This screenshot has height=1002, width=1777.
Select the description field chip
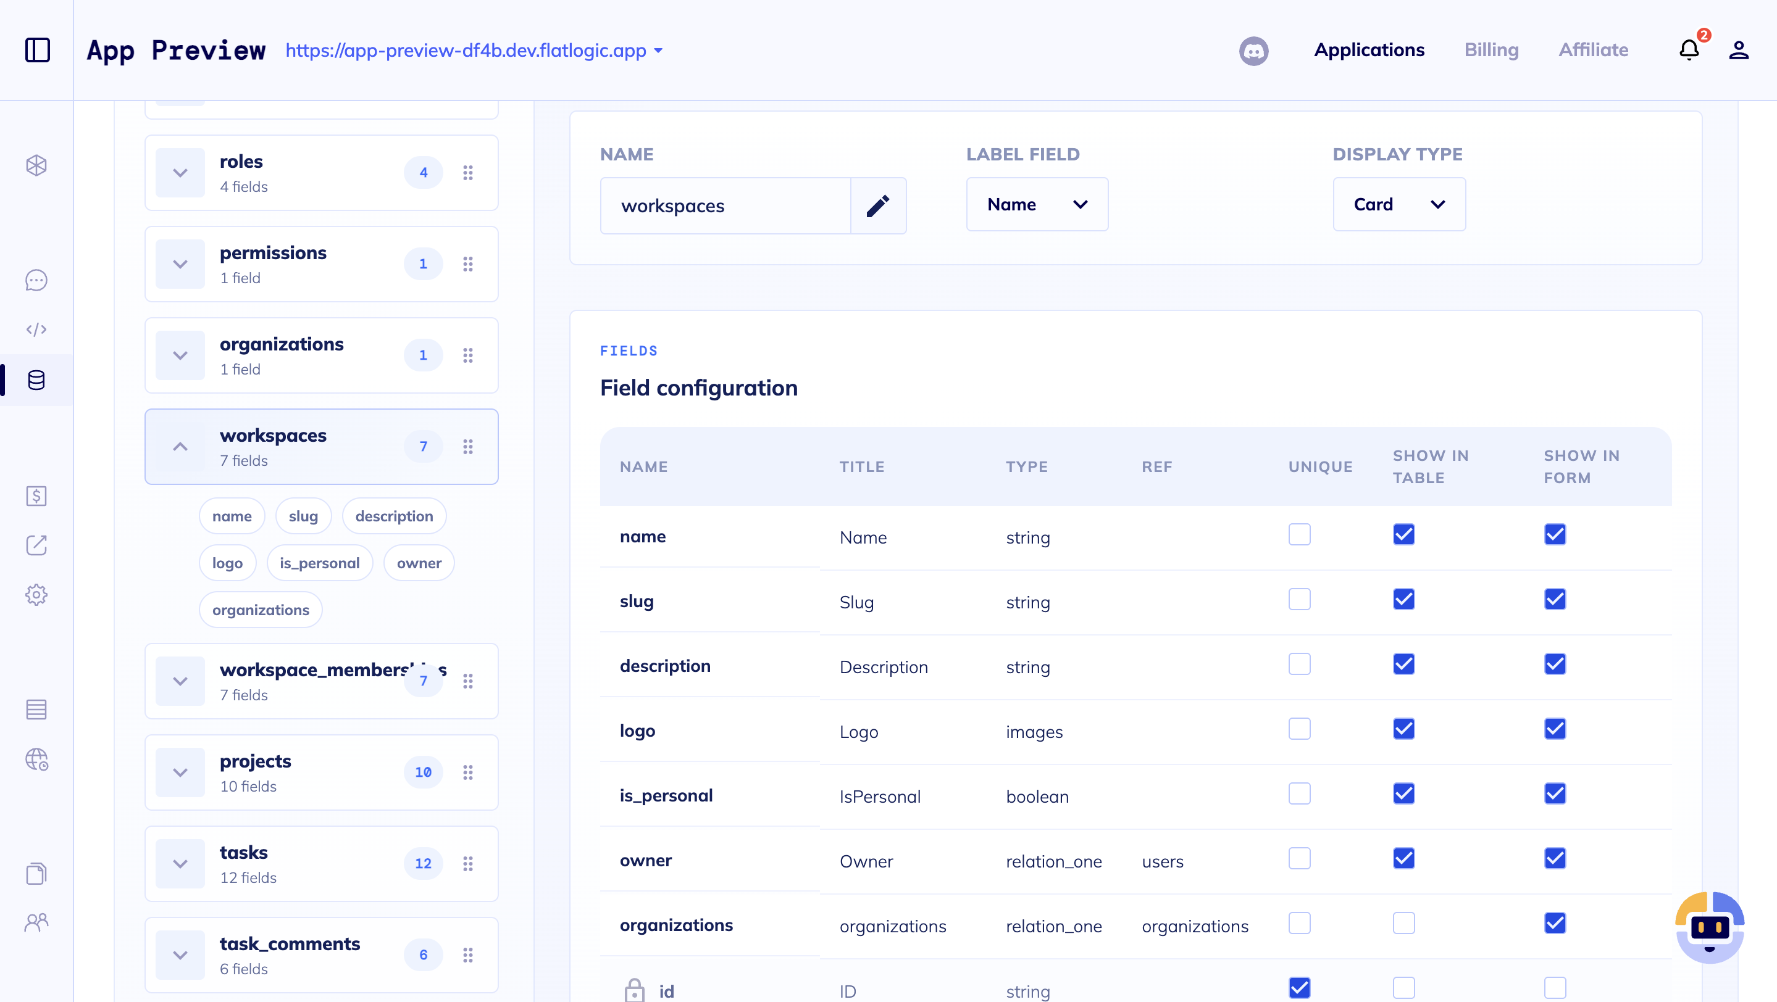coord(395,516)
